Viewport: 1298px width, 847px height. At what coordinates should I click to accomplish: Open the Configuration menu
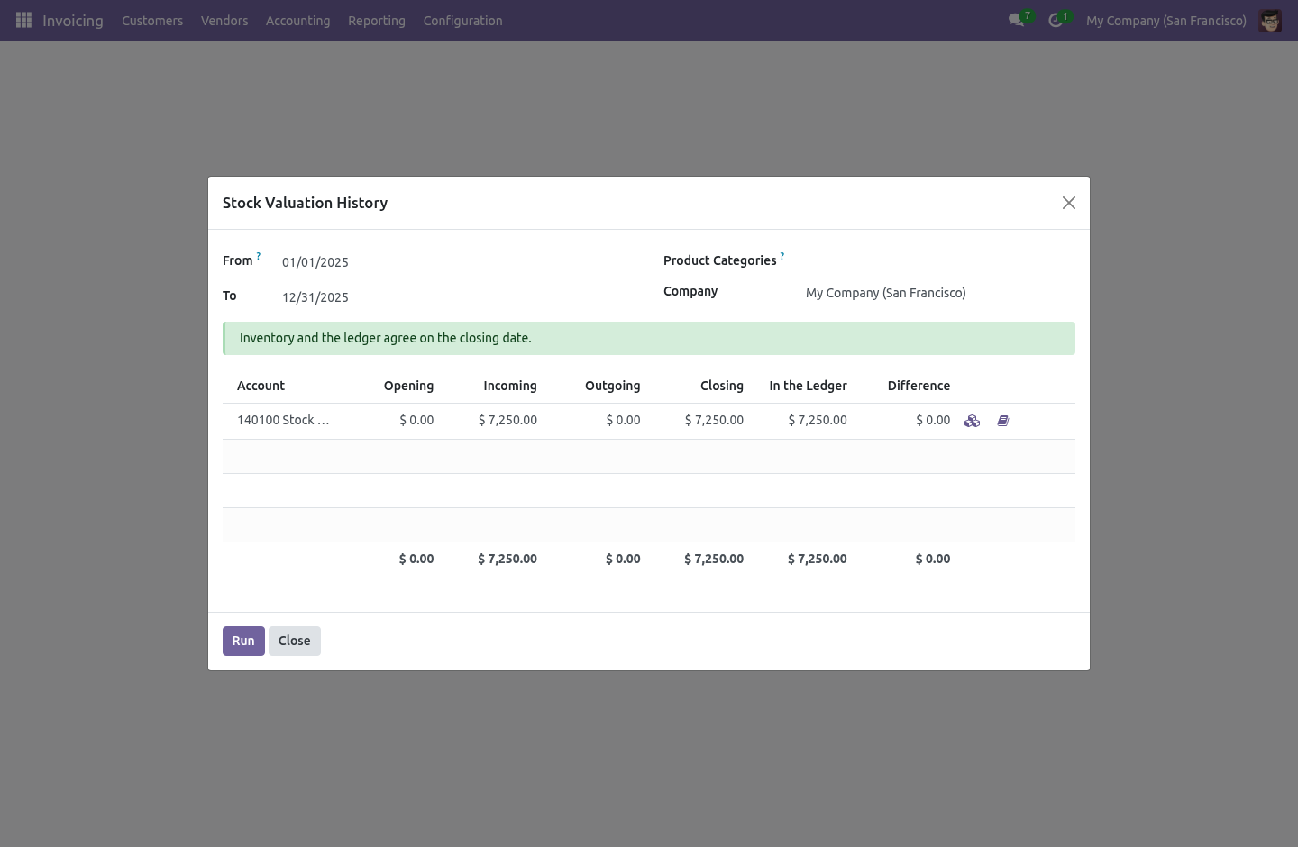click(x=463, y=21)
